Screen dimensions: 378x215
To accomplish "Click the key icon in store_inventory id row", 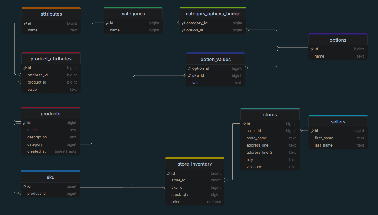I will [x=169, y=173].
